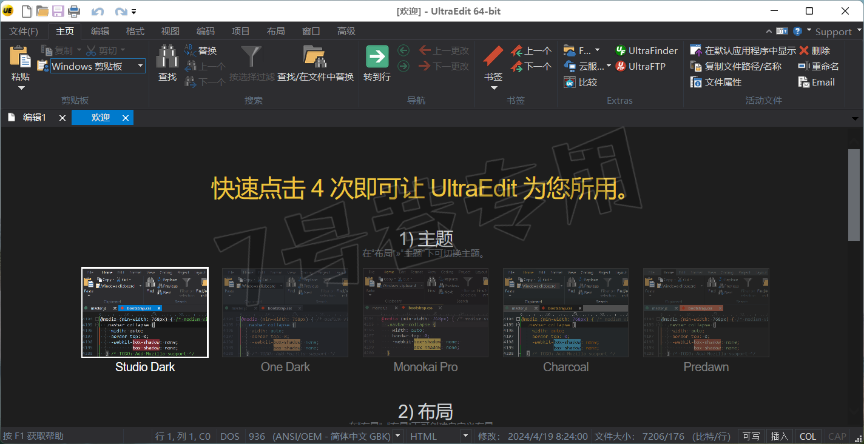Click the 粘贴 (Paste) clipboard icon
The image size is (864, 444).
[21, 57]
